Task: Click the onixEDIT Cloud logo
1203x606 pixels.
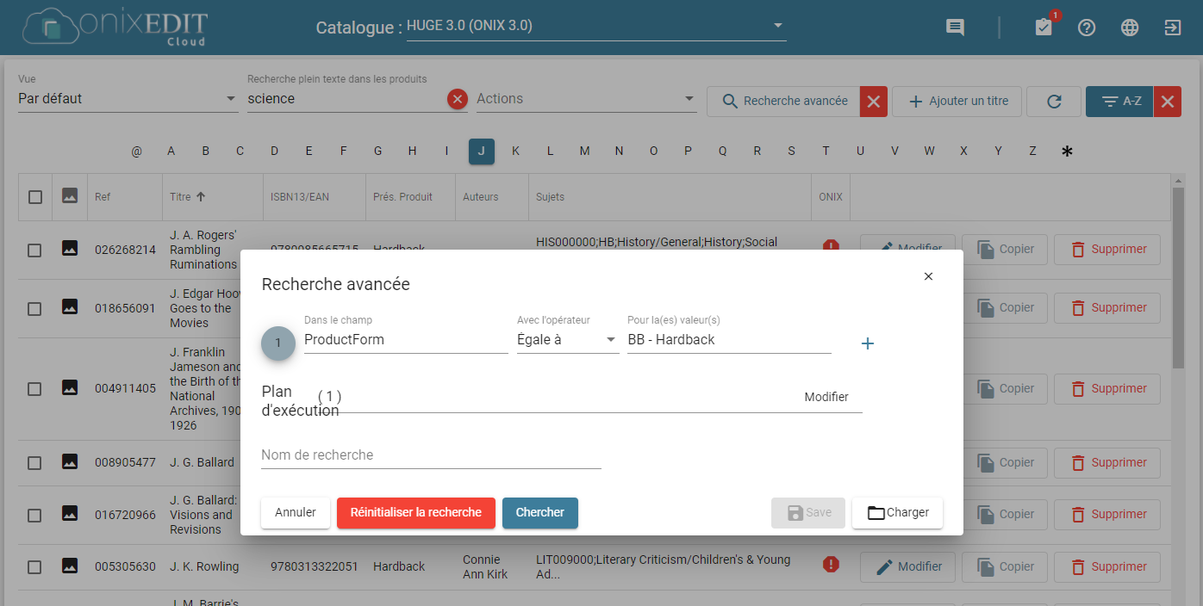Action: pos(115,27)
